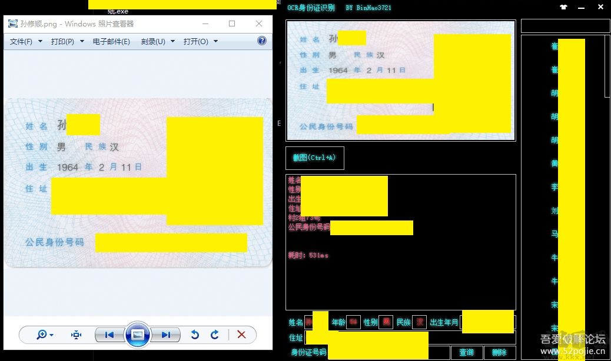Image resolution: width=611 pixels, height=361 pixels.
Task: Select the list entry starting with 黄
Action: point(554,163)
